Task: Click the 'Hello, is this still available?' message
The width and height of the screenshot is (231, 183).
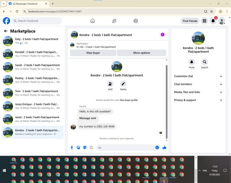Action: click(95, 112)
